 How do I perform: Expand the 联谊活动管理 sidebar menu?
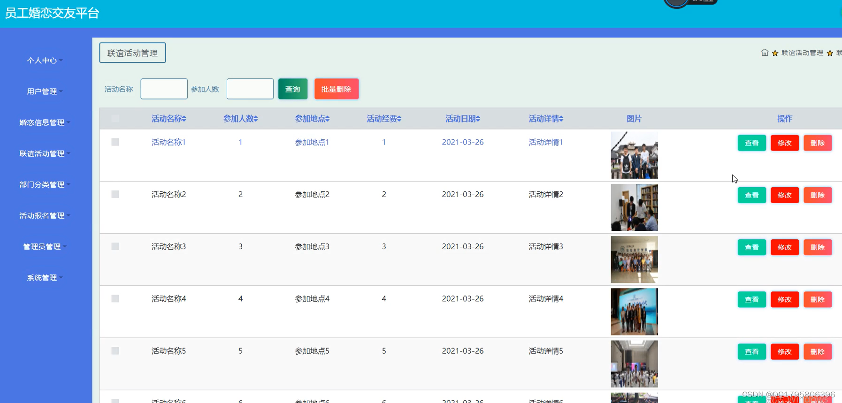(x=45, y=153)
